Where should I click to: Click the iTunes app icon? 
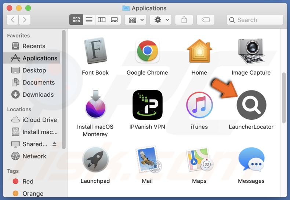click(199, 105)
